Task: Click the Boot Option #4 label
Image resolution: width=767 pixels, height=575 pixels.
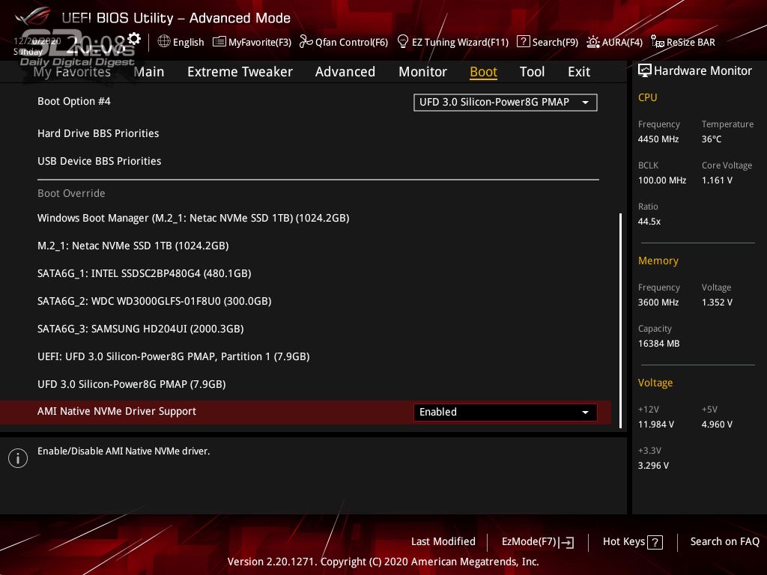Action: [x=74, y=101]
